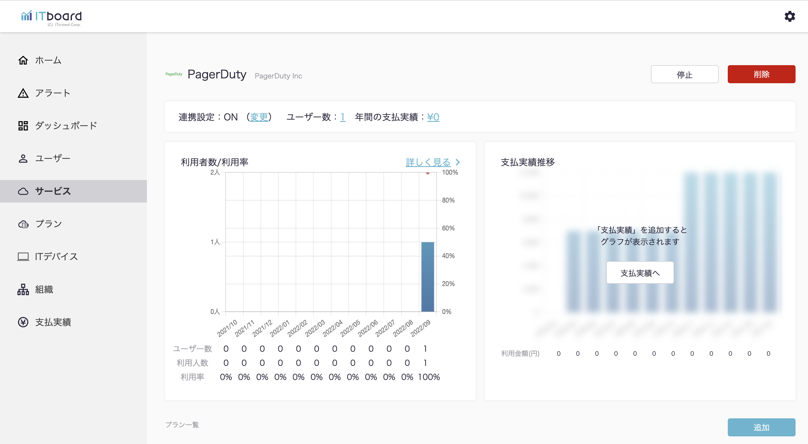This screenshot has width=808, height=444.
Task: Click the 支払実績へ button
Action: pyautogui.click(x=640, y=273)
